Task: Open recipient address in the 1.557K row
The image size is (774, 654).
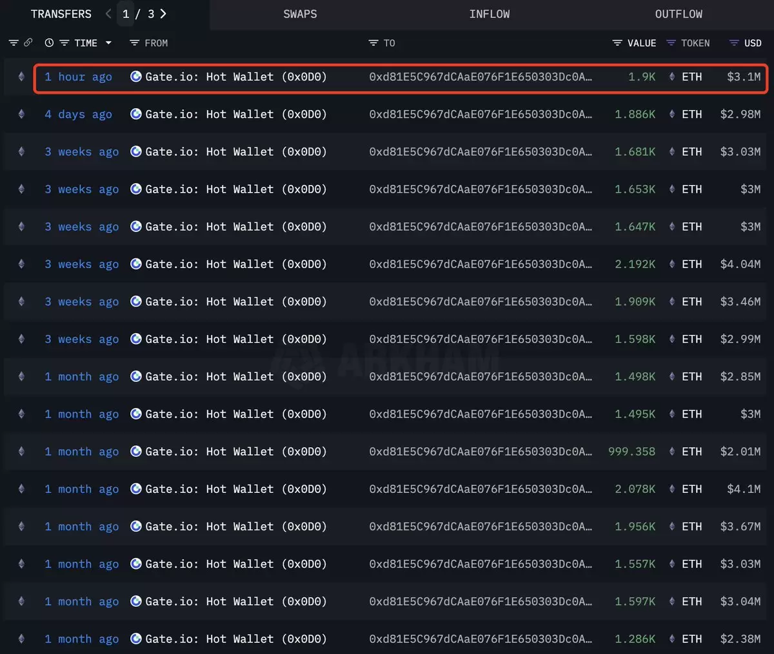Action: pos(481,564)
